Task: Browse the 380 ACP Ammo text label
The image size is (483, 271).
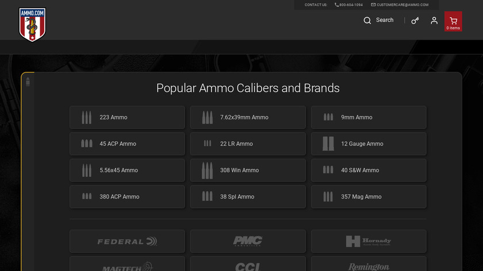Action: coord(119,197)
